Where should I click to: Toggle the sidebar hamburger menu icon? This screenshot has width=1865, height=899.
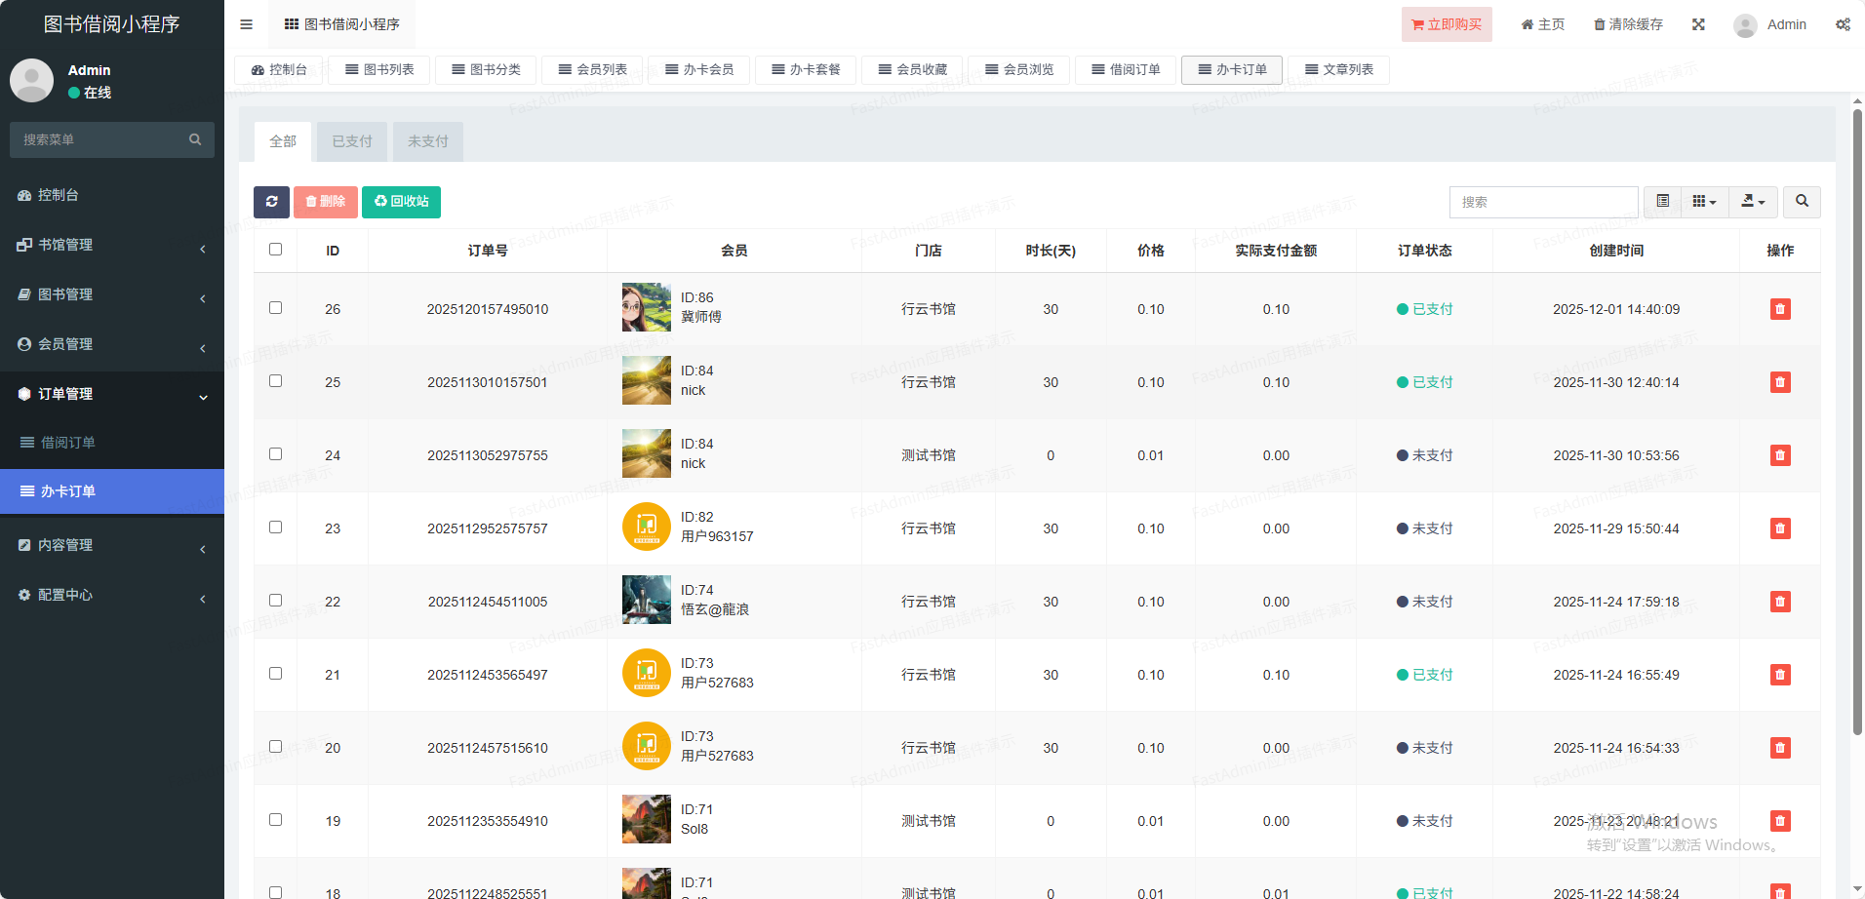246,24
